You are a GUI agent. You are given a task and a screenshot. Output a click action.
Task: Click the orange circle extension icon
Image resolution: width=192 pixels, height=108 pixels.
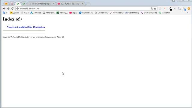click(189, 9)
